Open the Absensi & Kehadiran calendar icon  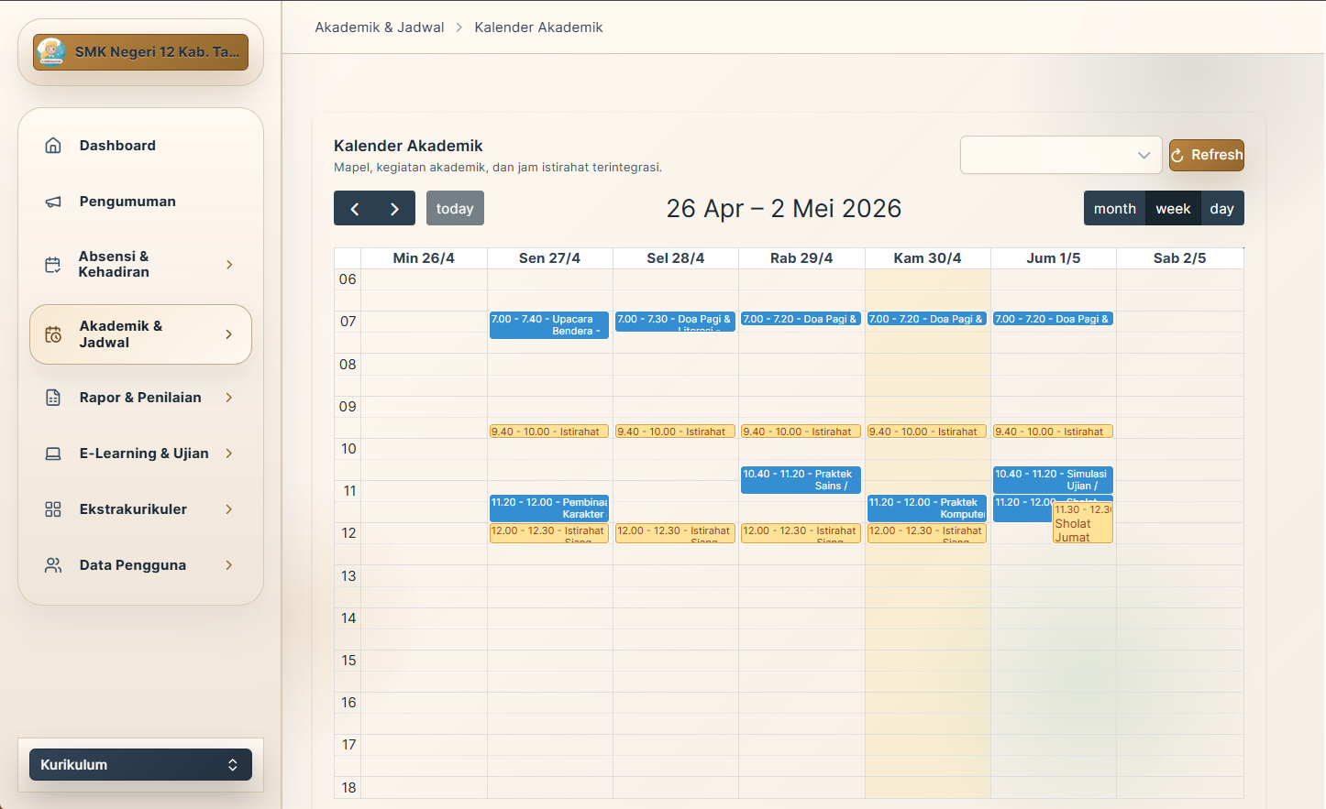point(53,264)
